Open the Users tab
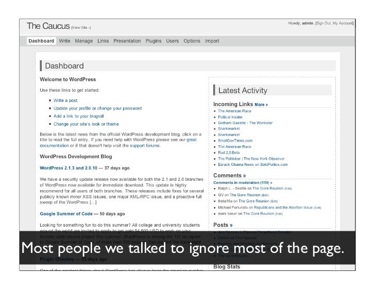This screenshot has height=290, width=375. pyautogui.click(x=173, y=41)
